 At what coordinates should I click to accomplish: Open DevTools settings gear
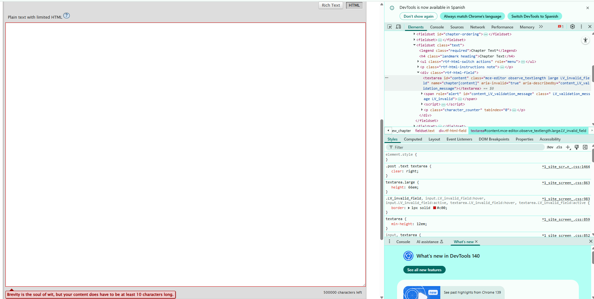(x=573, y=27)
